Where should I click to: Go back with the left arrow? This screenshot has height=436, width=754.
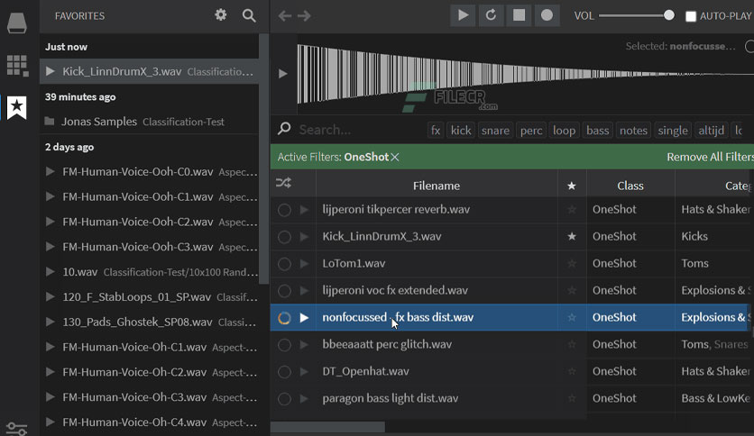click(x=285, y=16)
